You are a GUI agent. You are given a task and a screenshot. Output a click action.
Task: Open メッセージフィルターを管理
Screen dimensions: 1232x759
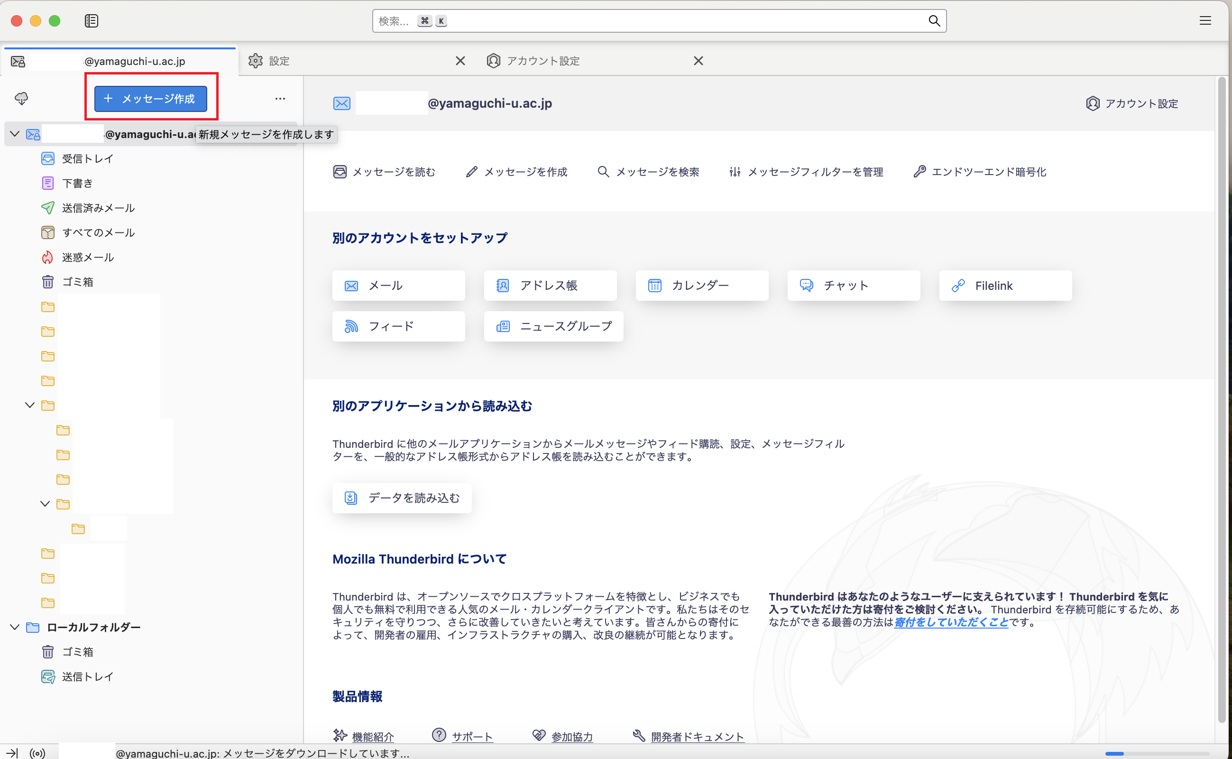pyautogui.click(x=806, y=172)
